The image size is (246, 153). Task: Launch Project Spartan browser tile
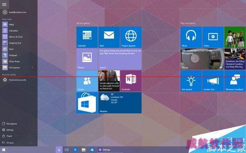coord(131,37)
